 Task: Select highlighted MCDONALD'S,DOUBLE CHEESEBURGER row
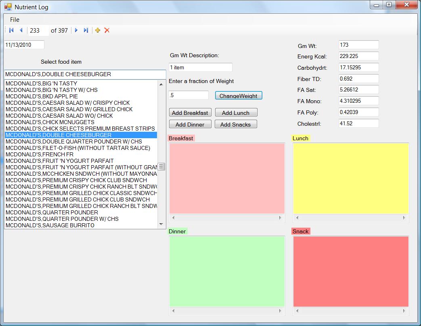pos(81,135)
